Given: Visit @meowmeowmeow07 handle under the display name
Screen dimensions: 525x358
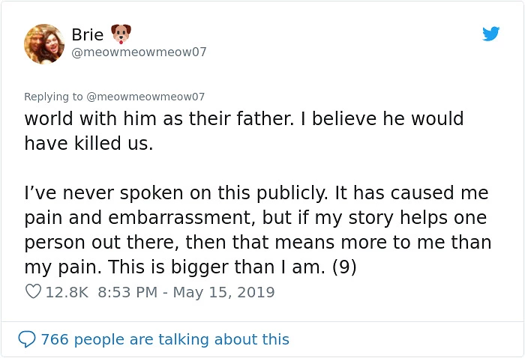Looking at the screenshot, I should coord(139,52).
